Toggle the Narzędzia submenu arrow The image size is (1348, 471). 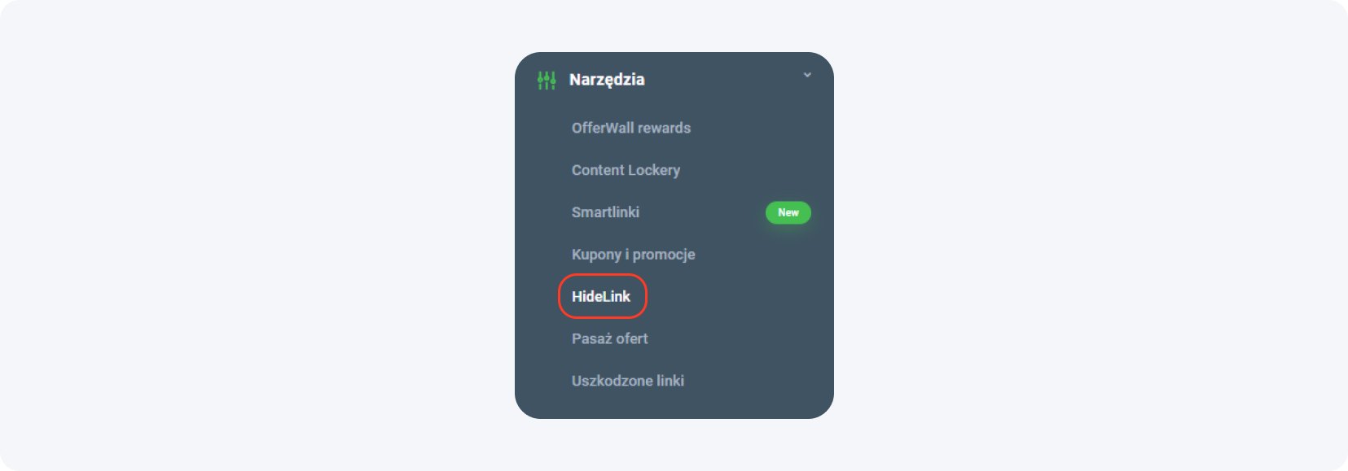[807, 75]
